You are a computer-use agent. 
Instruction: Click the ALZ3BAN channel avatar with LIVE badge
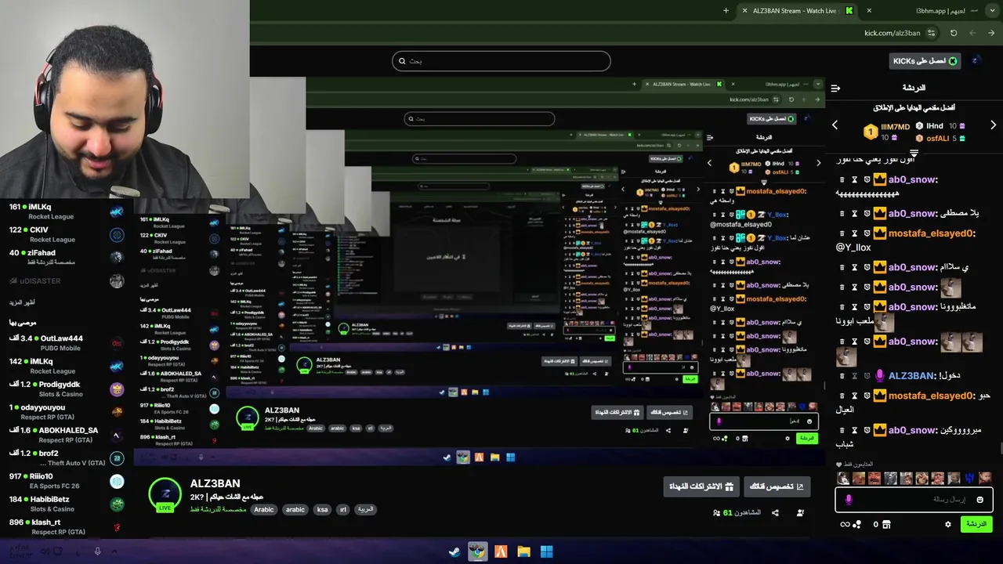(165, 494)
